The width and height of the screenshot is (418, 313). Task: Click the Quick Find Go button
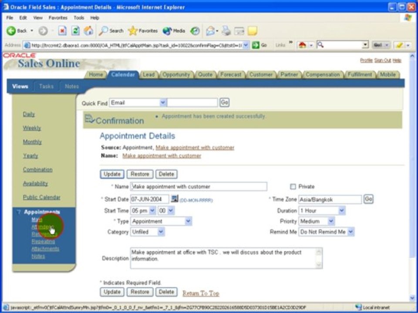click(x=225, y=102)
